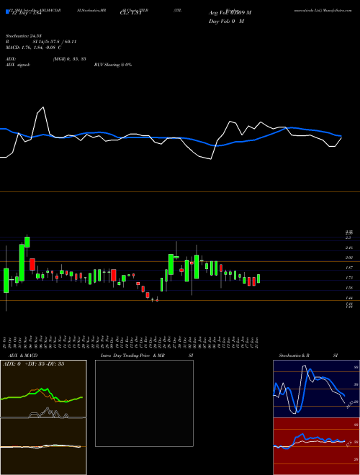Click the 'BUY Slowing @ 0%' signal text
Viewport: 360px width, 475px height.
113,65
